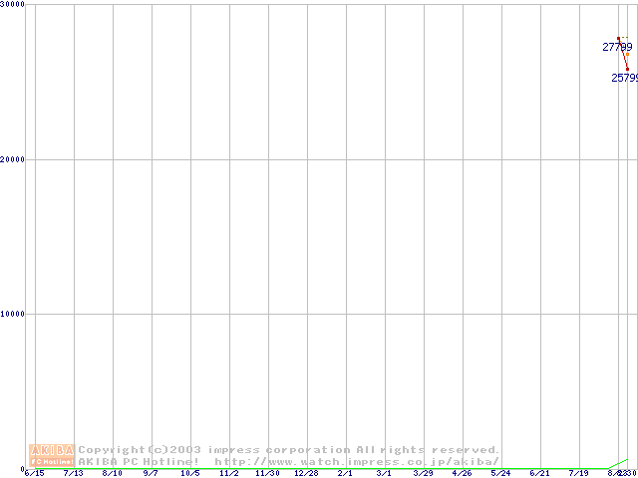Click the 12/28 date on x-axis
This screenshot has width=638, height=478.
coord(306,473)
